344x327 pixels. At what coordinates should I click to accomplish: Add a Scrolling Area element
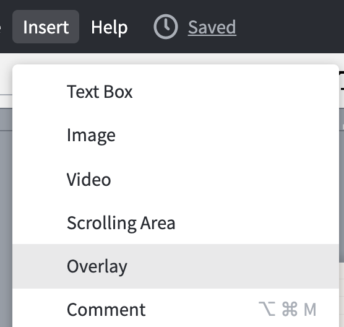[176, 222]
